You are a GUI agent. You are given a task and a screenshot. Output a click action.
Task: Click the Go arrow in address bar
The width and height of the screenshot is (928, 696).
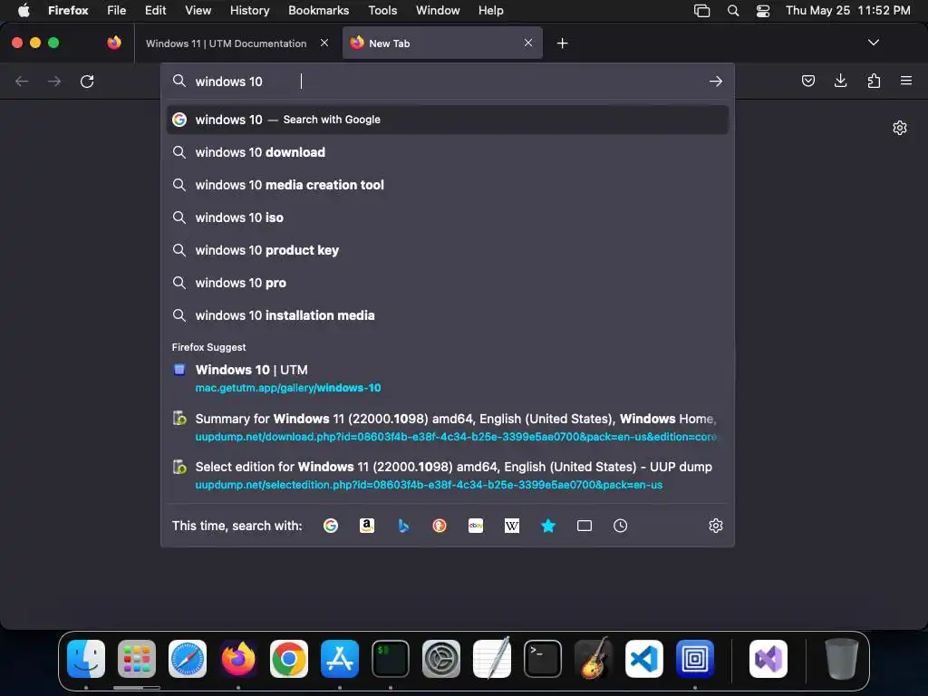716,81
